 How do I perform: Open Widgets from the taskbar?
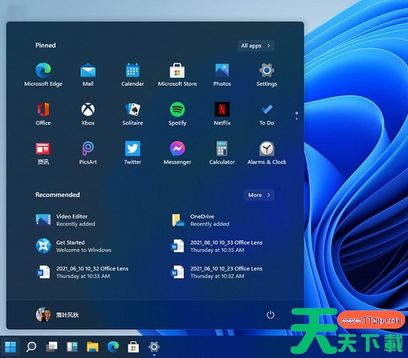point(72,347)
